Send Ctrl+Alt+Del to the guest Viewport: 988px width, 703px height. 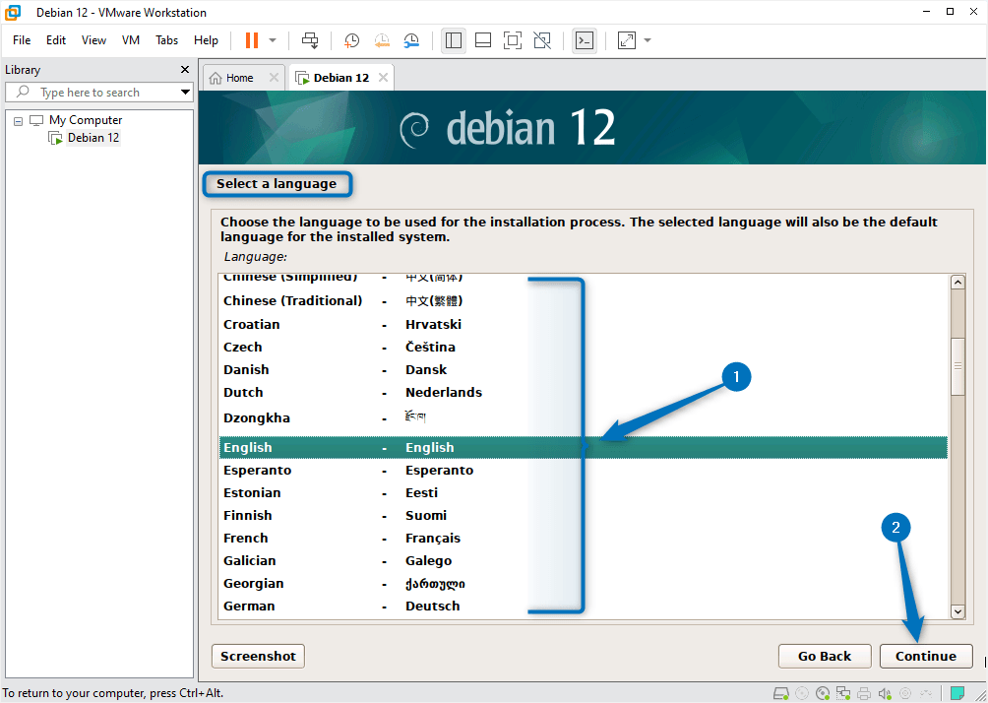pyautogui.click(x=310, y=40)
